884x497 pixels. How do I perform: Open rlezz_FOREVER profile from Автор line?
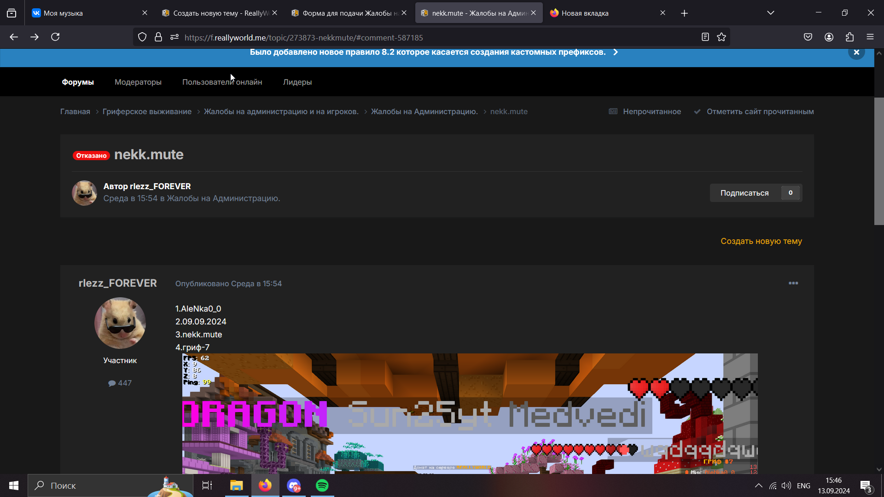click(x=160, y=186)
